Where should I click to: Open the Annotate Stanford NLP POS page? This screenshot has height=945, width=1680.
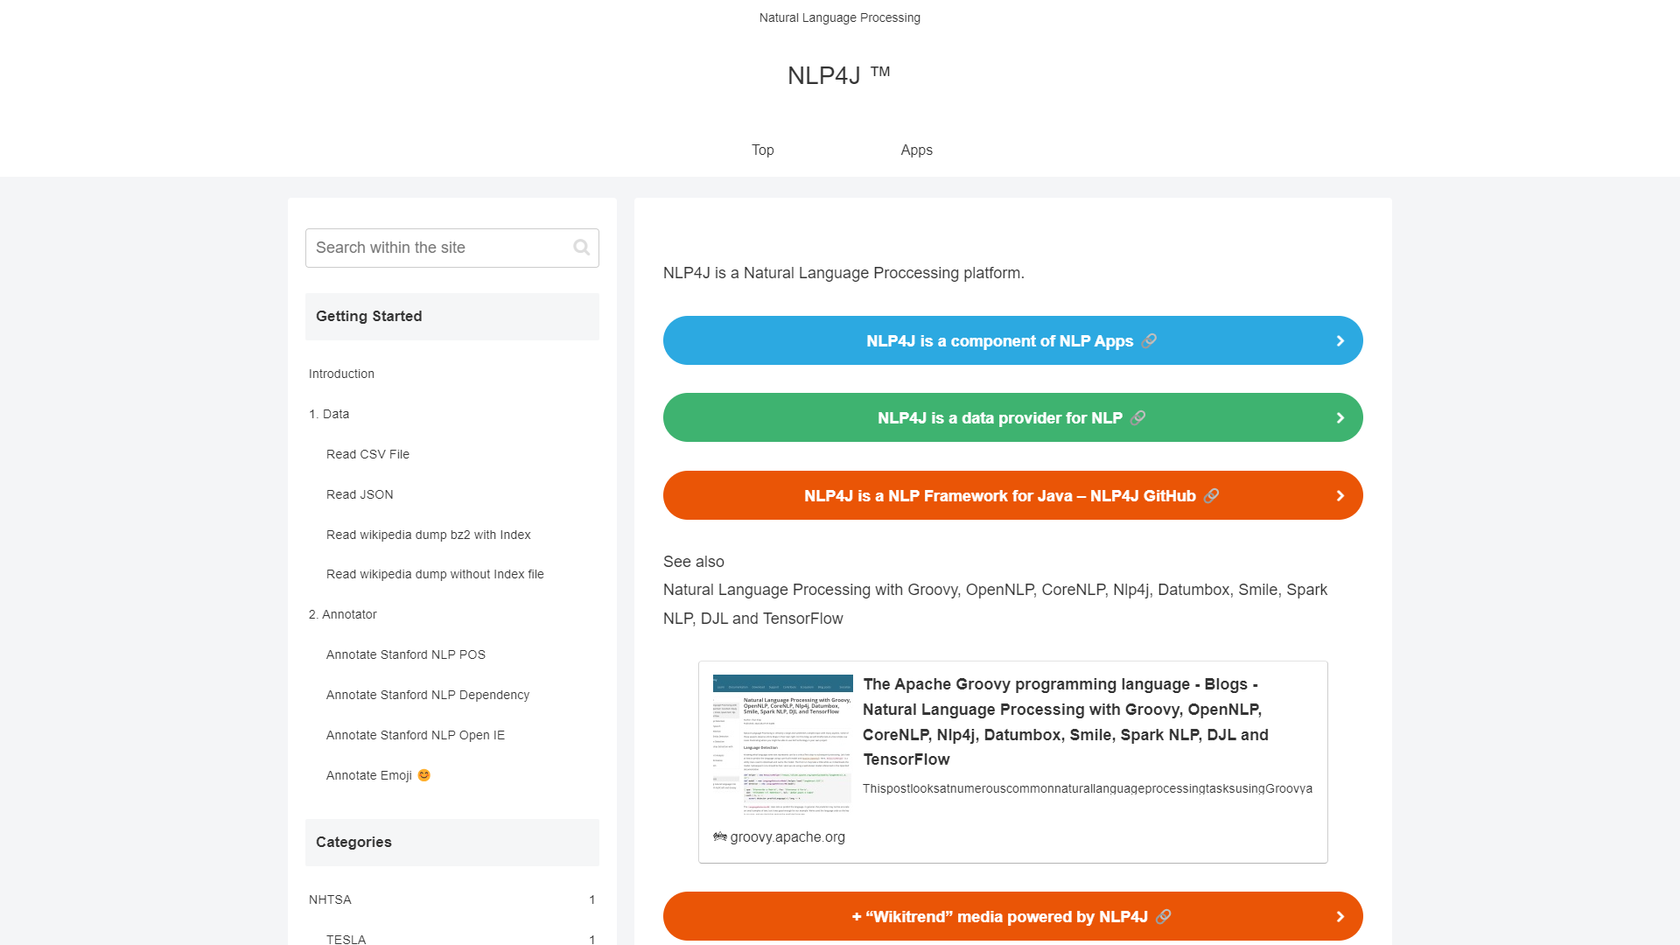pyautogui.click(x=405, y=654)
